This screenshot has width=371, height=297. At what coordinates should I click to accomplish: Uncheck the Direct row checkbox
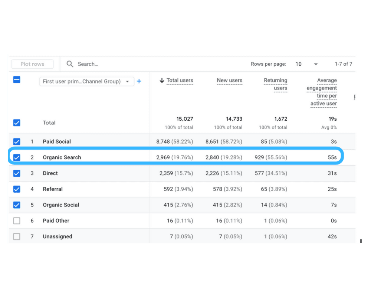pos(17,173)
